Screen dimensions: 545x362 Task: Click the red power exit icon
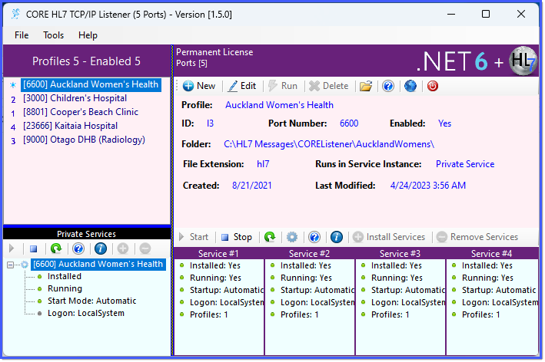(x=432, y=86)
